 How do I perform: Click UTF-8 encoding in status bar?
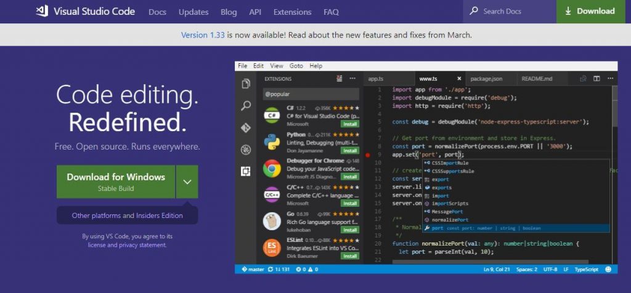coord(550,269)
